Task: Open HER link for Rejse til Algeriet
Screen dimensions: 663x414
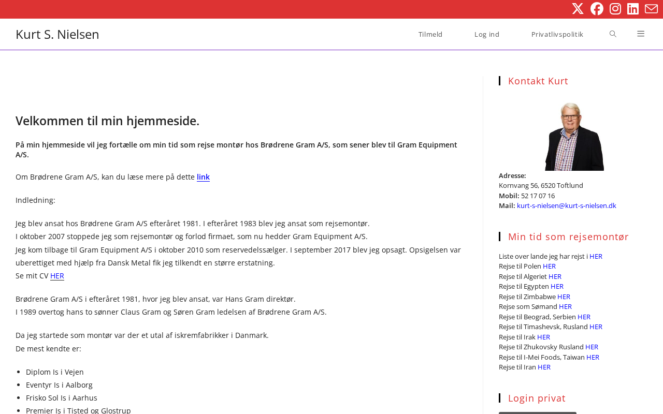Action: [555, 276]
